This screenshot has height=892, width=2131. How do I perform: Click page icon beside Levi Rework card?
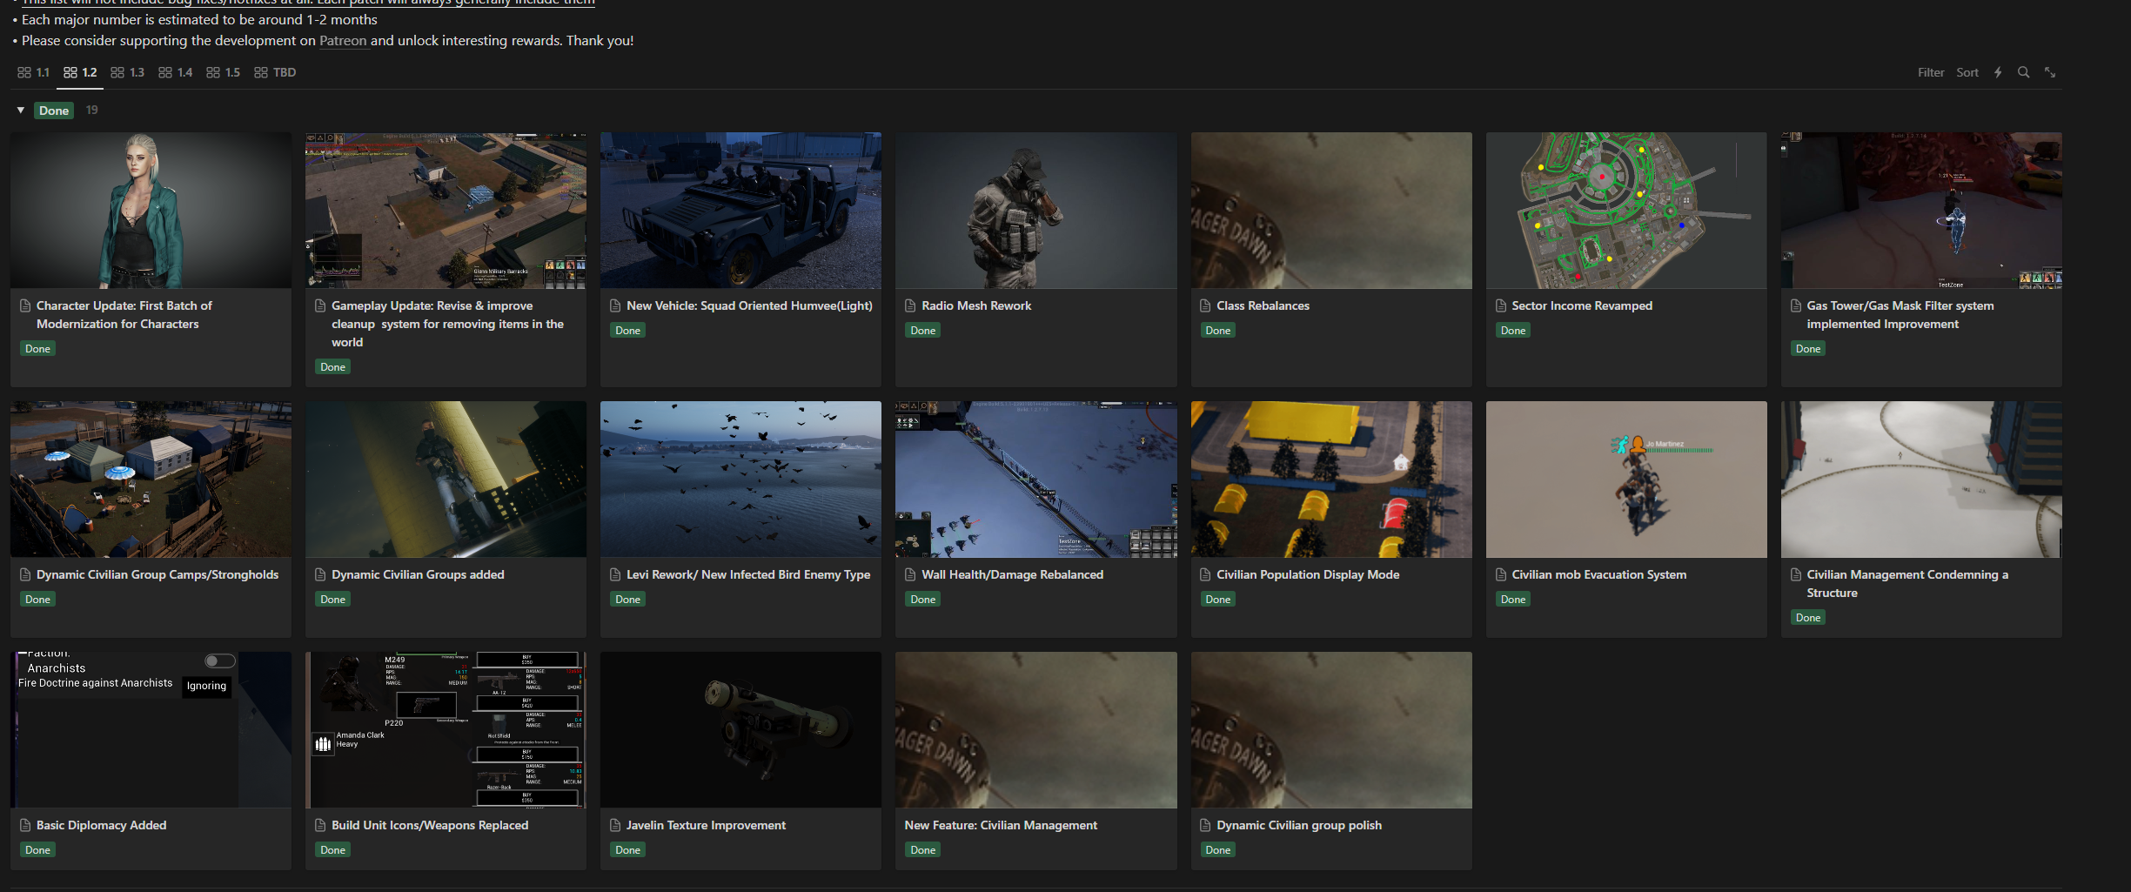pyautogui.click(x=615, y=574)
